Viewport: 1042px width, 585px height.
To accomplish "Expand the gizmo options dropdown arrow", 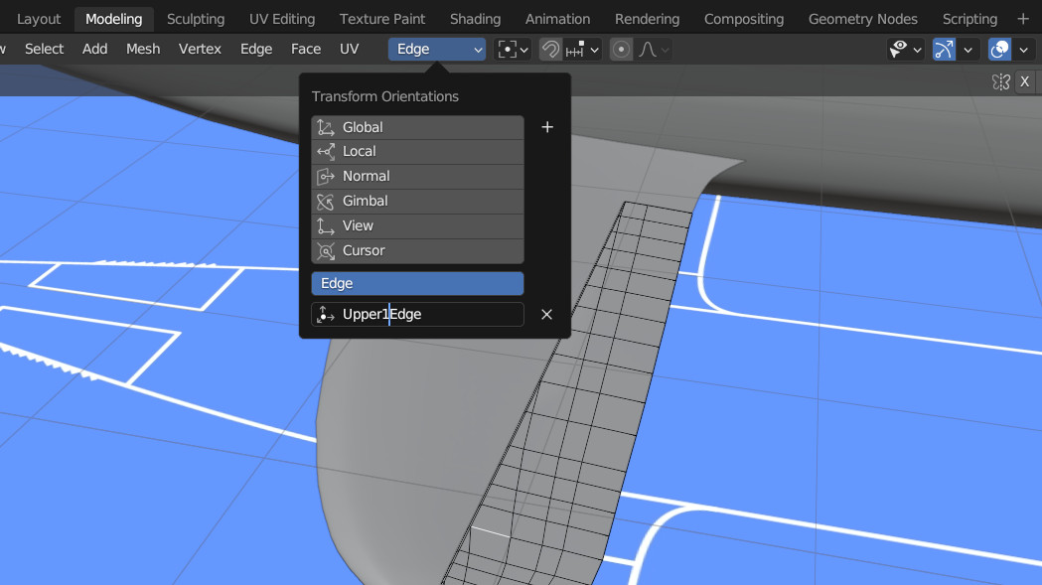I will pos(968,50).
